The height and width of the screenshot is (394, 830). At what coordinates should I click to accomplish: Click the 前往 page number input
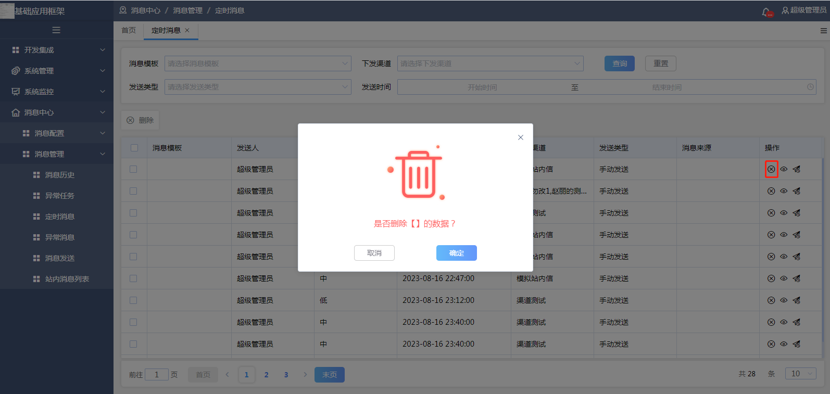[x=157, y=375]
